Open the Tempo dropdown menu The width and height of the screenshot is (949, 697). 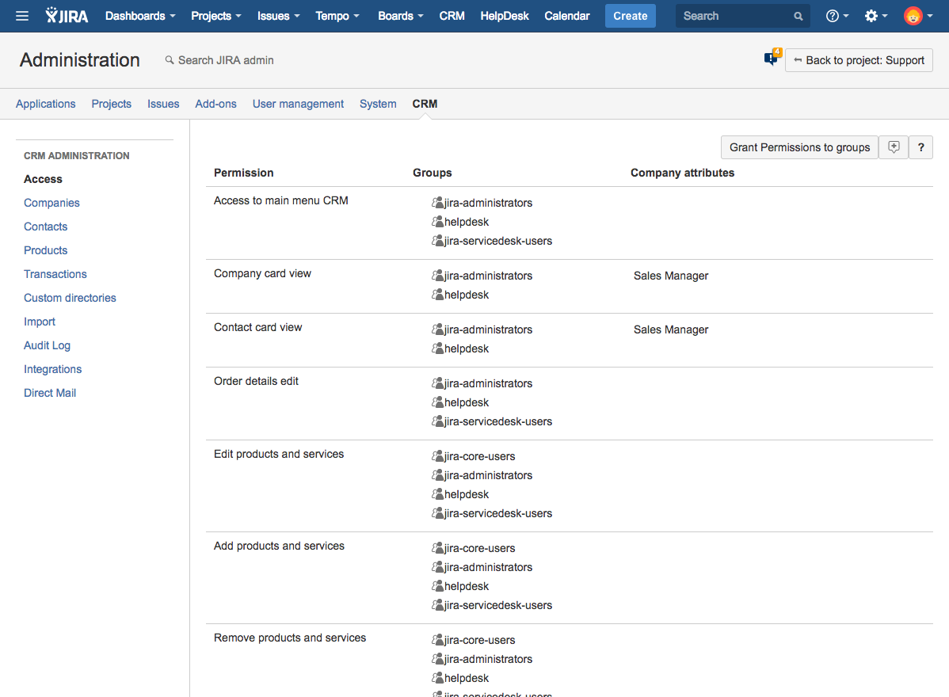(337, 16)
